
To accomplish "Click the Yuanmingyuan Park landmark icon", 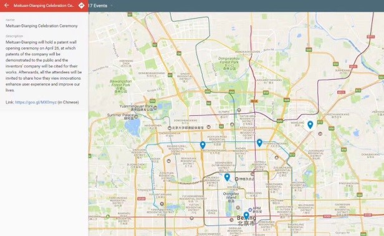I will (155, 107).
